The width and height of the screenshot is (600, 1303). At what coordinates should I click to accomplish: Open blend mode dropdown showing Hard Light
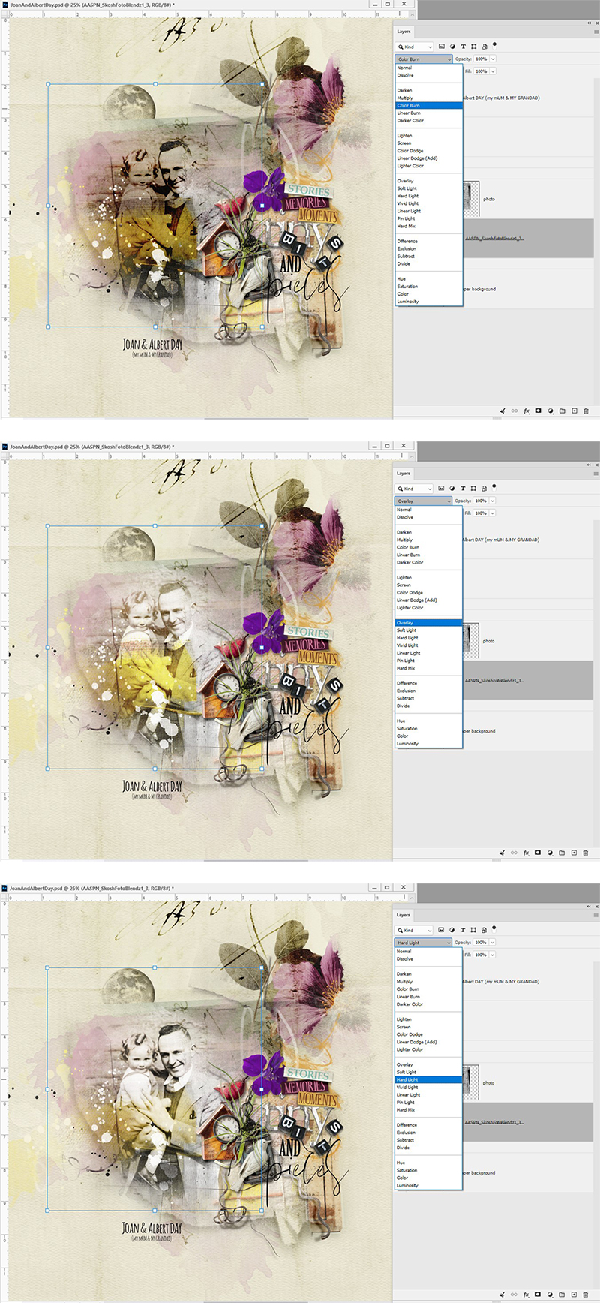click(424, 942)
